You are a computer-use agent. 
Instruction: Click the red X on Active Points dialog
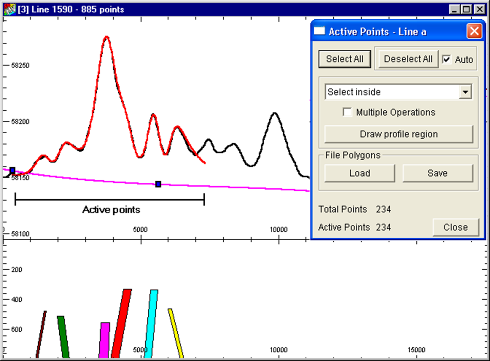tap(474, 31)
